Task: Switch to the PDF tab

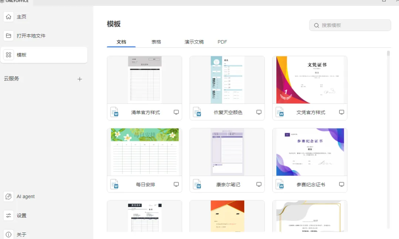Action: point(222,42)
